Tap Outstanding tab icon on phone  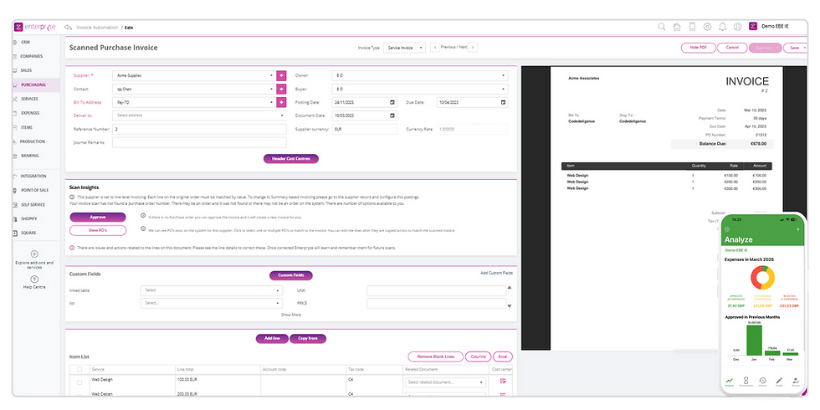click(746, 382)
